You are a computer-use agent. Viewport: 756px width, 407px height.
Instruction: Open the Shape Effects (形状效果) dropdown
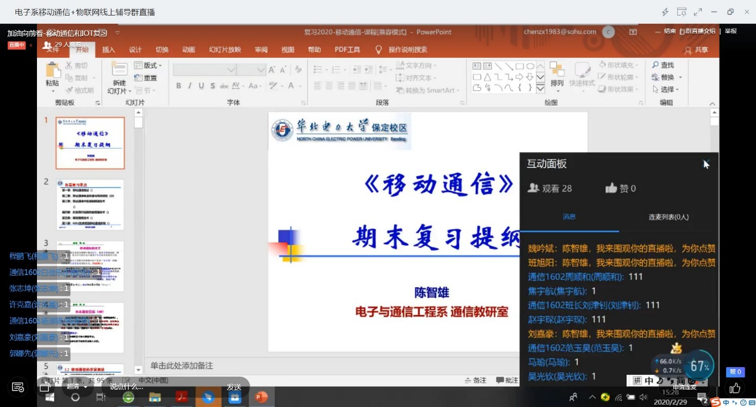[618, 90]
